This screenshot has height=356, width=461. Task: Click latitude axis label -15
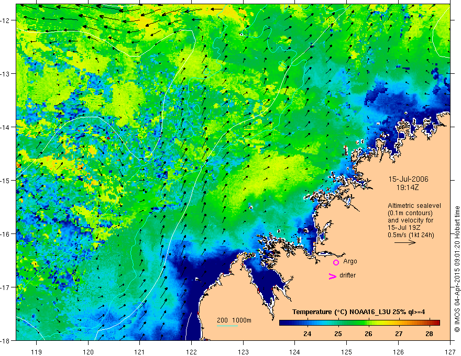6,180
